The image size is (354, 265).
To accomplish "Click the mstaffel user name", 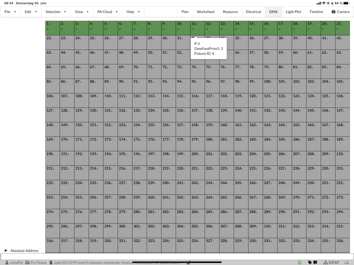I will pyautogui.click(x=17, y=263).
